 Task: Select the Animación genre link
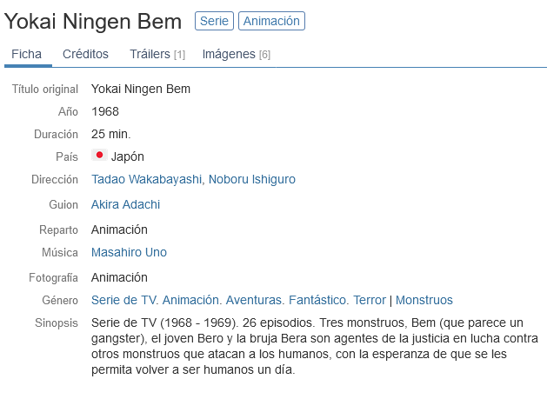pyautogui.click(x=191, y=300)
